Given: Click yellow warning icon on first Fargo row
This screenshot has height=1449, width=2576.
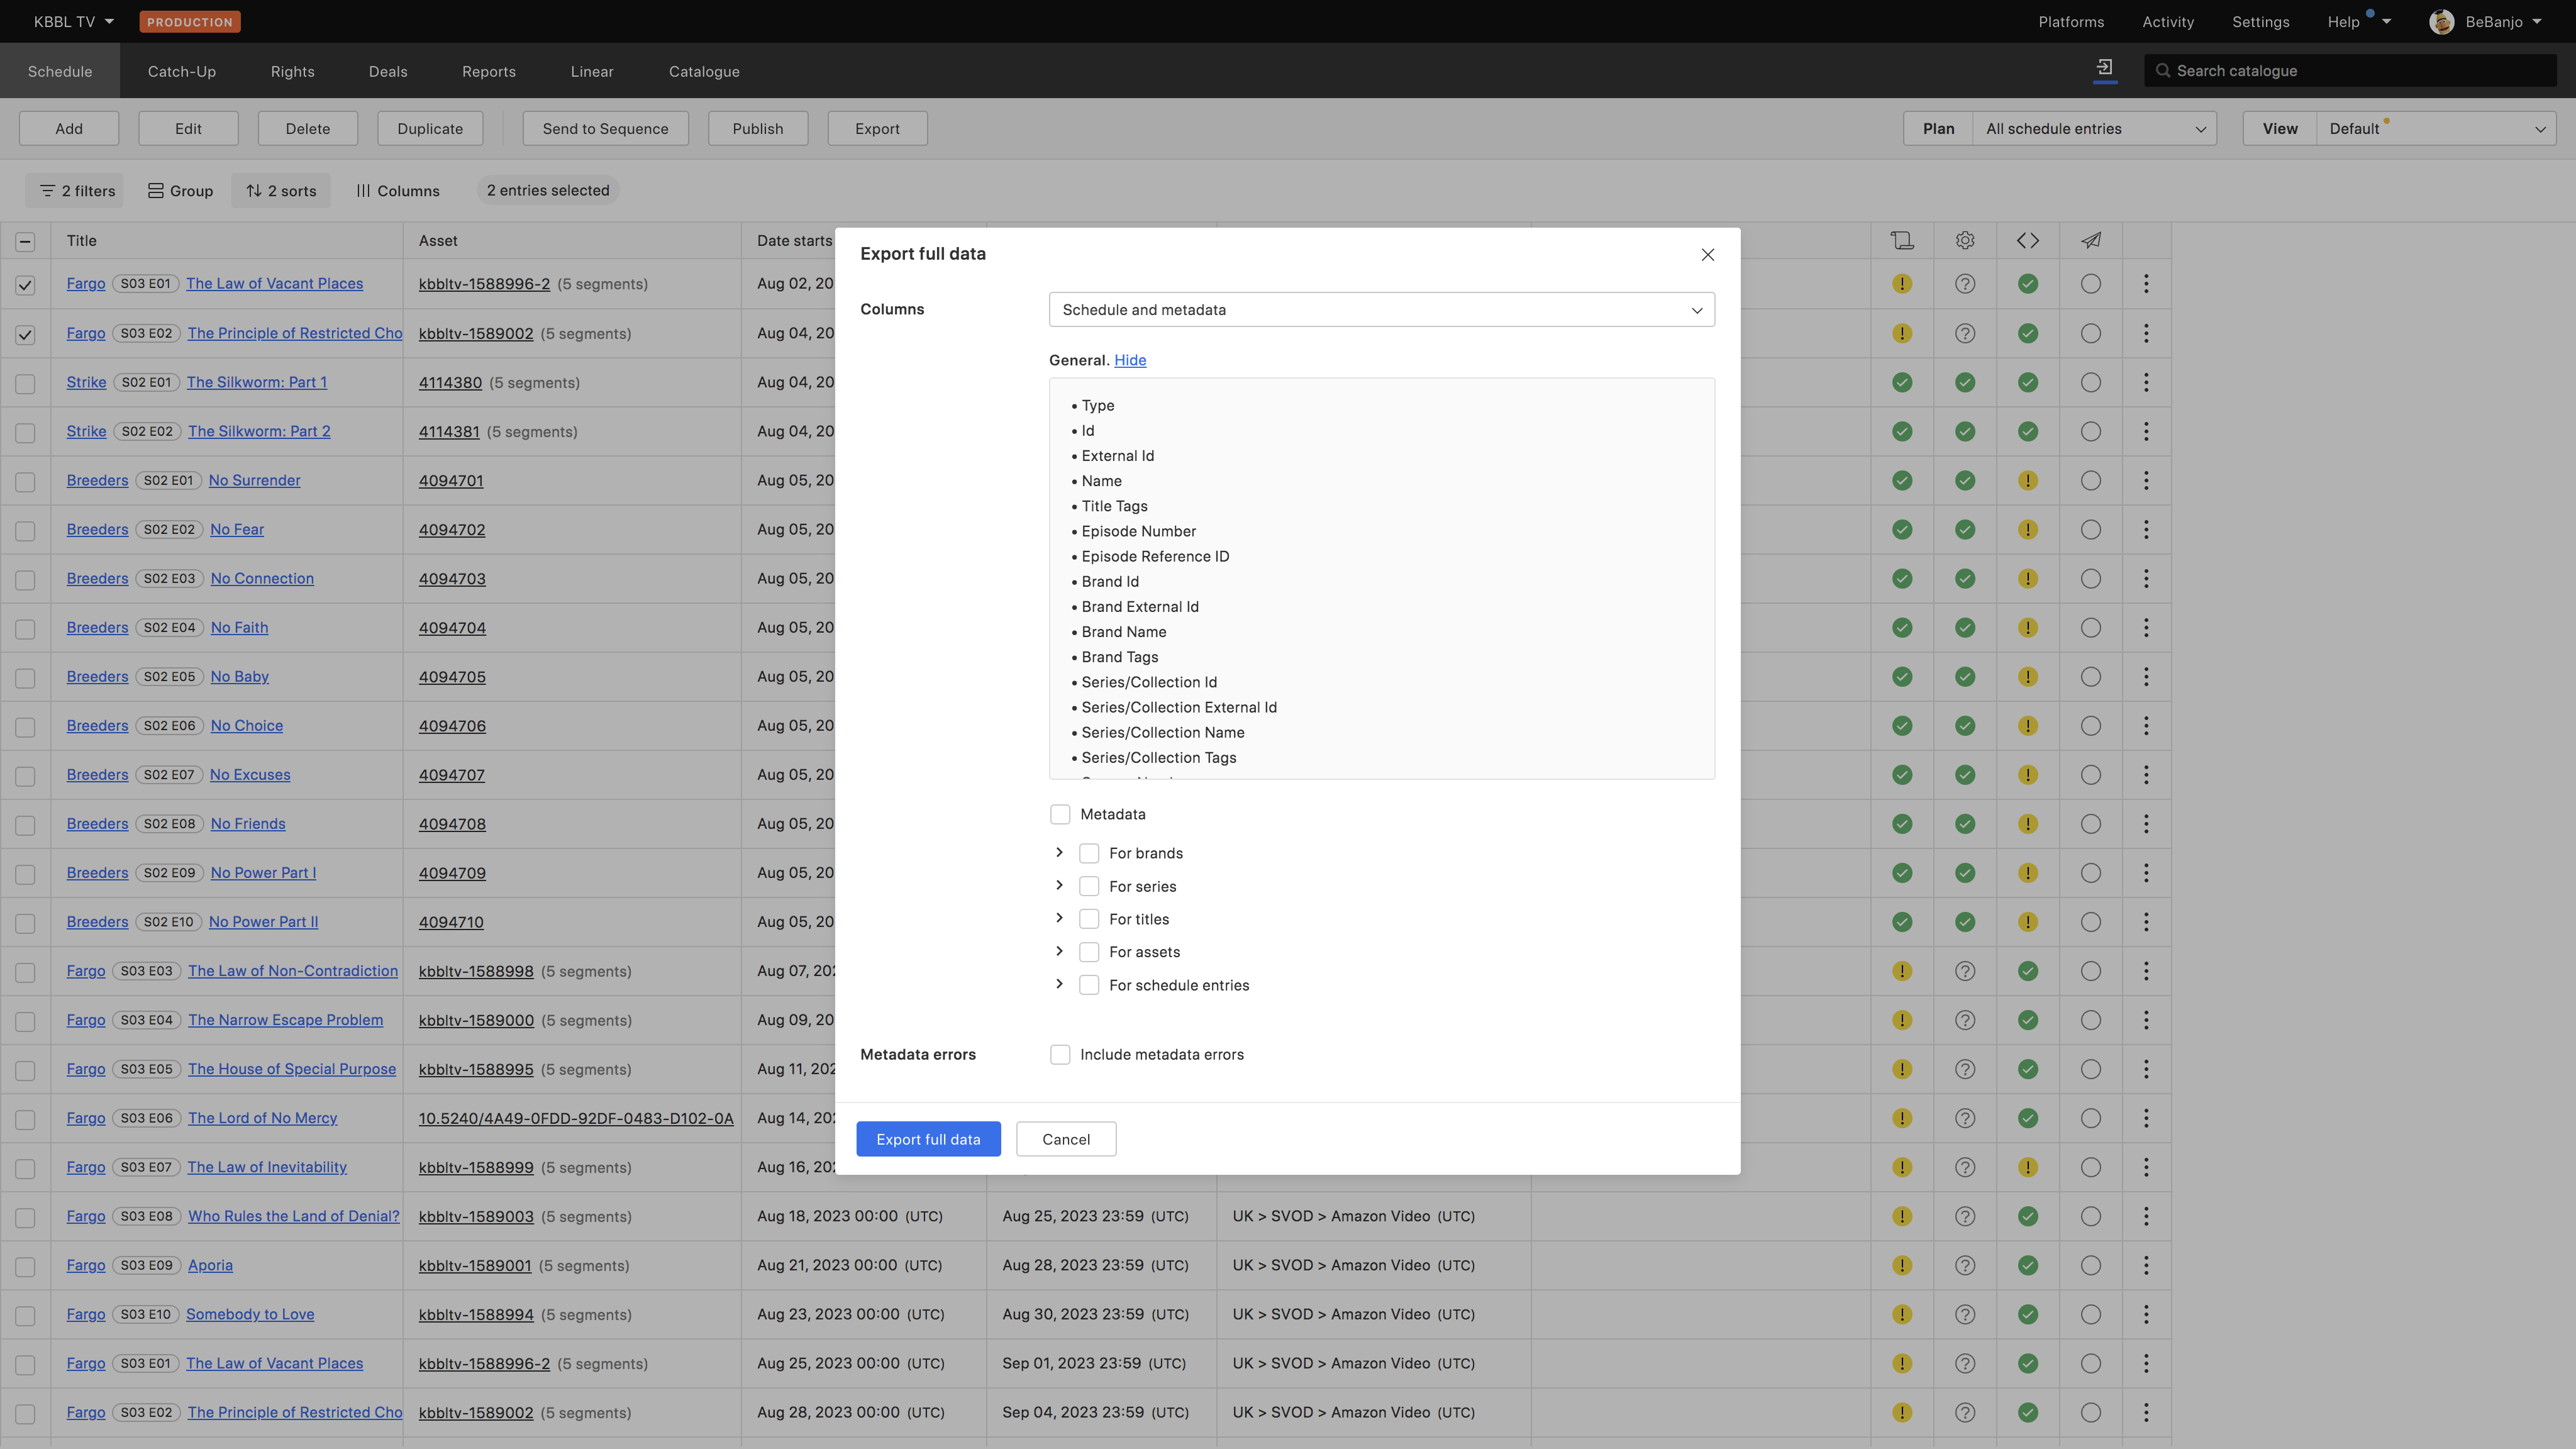Looking at the screenshot, I should (1901, 284).
